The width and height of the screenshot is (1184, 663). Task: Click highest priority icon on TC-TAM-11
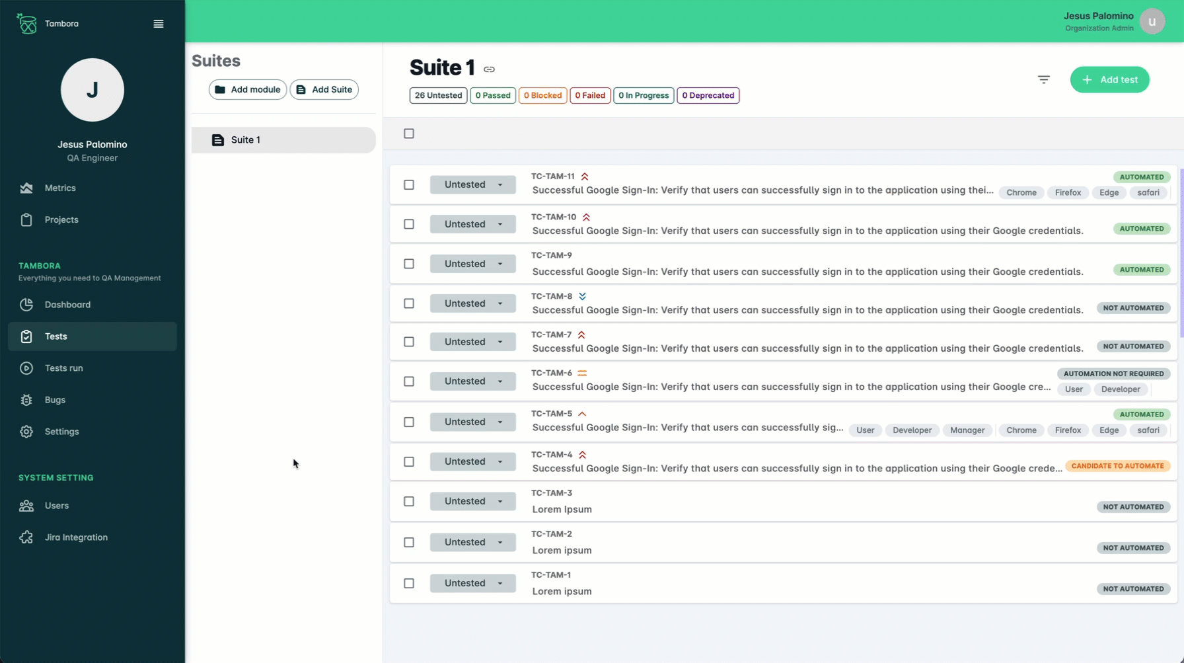[585, 176]
